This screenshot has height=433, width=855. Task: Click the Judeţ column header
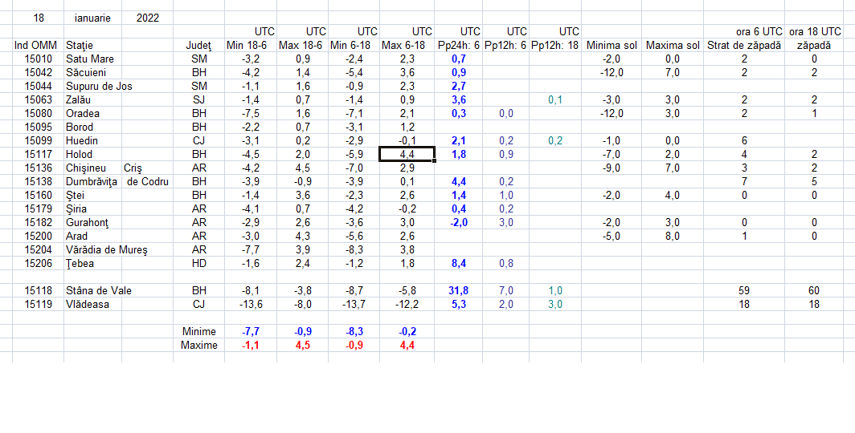(198, 45)
